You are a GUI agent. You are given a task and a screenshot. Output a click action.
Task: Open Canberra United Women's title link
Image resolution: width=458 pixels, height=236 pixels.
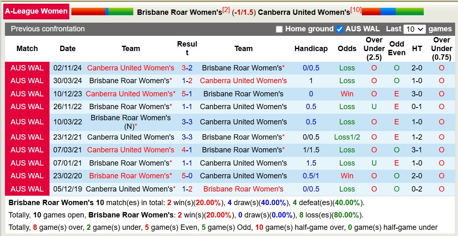pyautogui.click(x=304, y=12)
